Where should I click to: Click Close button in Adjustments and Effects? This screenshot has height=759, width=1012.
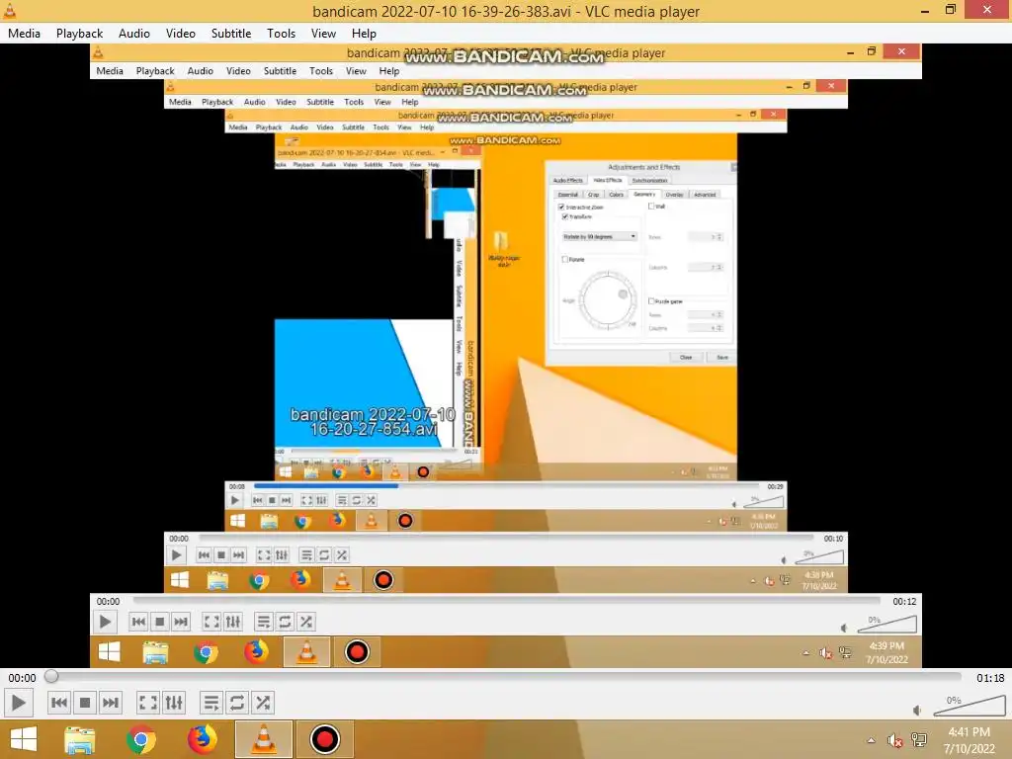pos(686,358)
